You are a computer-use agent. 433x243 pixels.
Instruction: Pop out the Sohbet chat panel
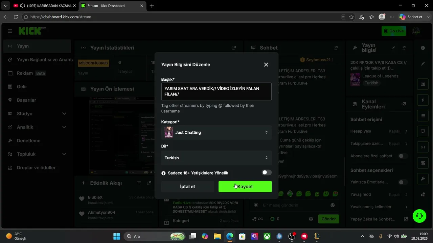(x=336, y=48)
